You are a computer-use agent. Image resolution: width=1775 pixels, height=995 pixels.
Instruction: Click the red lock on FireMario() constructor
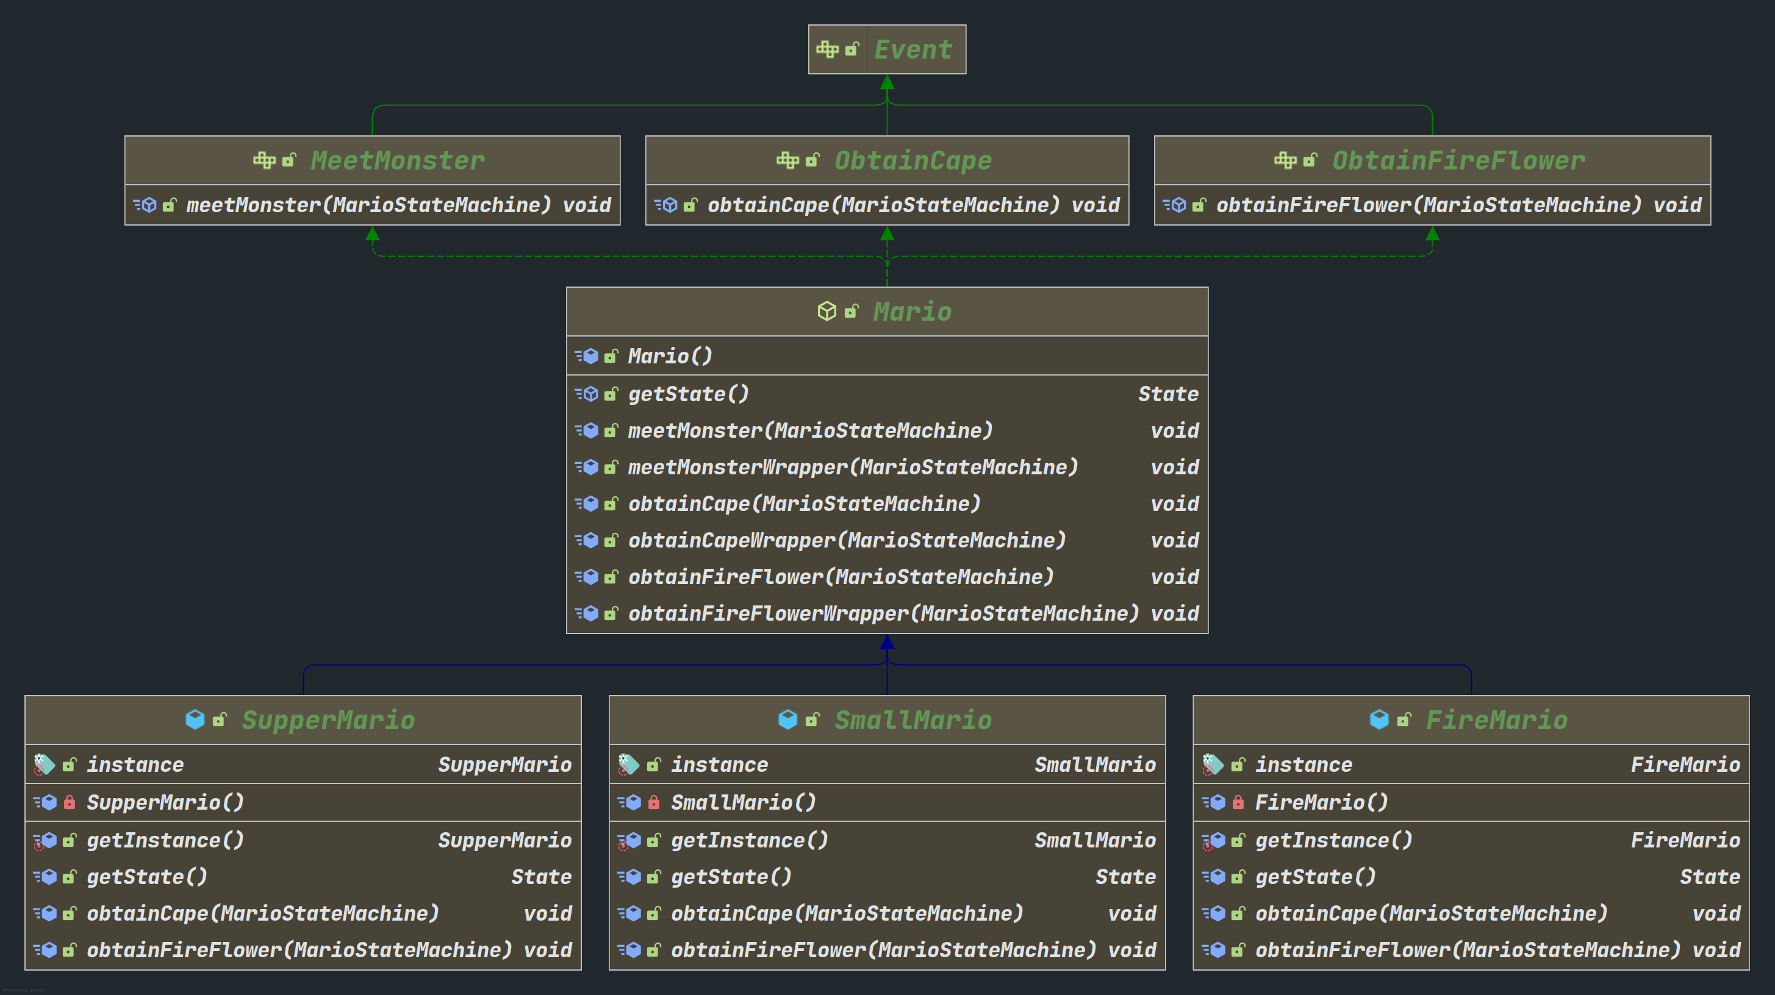pyautogui.click(x=1238, y=802)
